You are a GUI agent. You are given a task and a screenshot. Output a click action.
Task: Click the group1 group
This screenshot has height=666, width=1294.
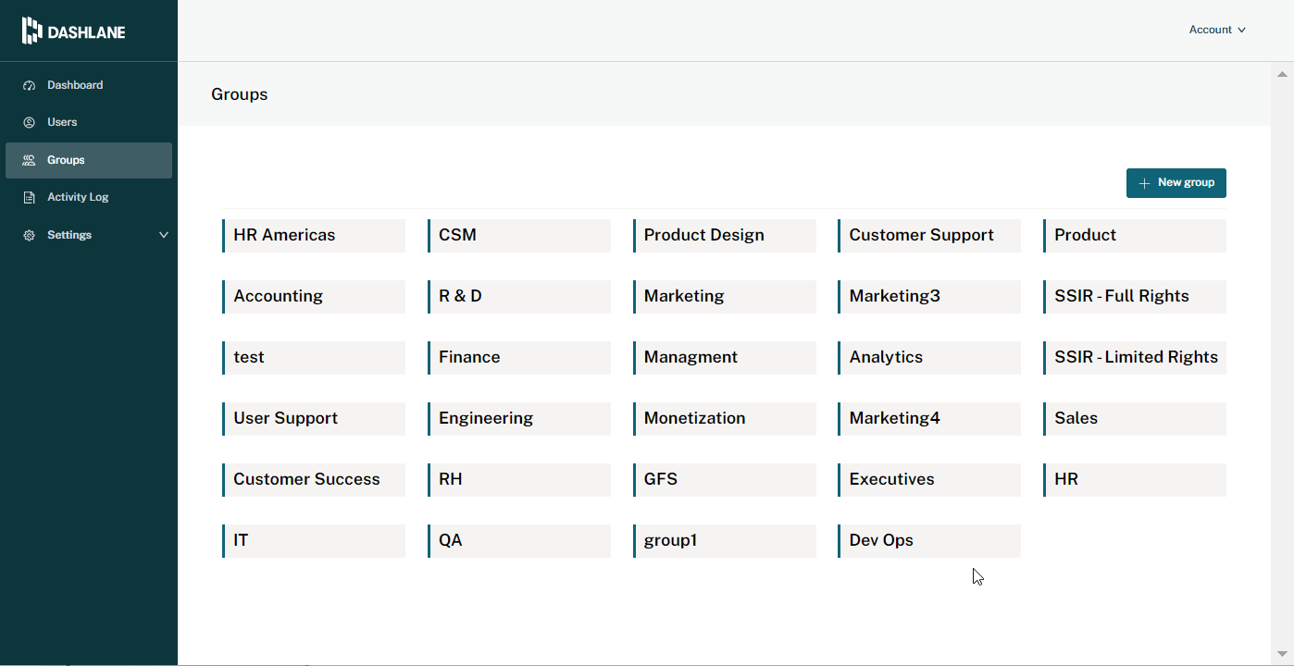click(x=725, y=541)
